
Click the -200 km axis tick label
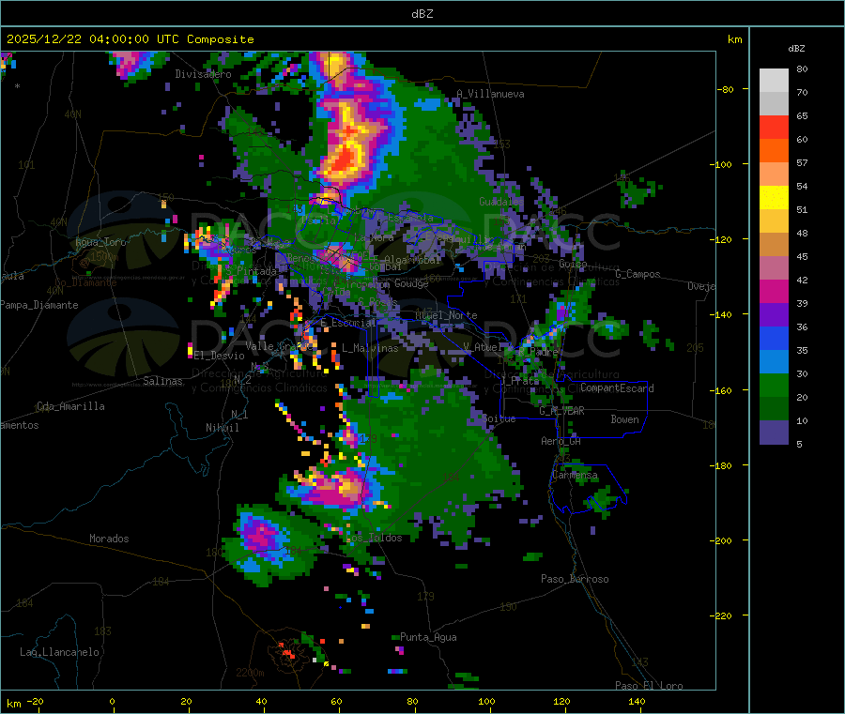click(x=720, y=540)
